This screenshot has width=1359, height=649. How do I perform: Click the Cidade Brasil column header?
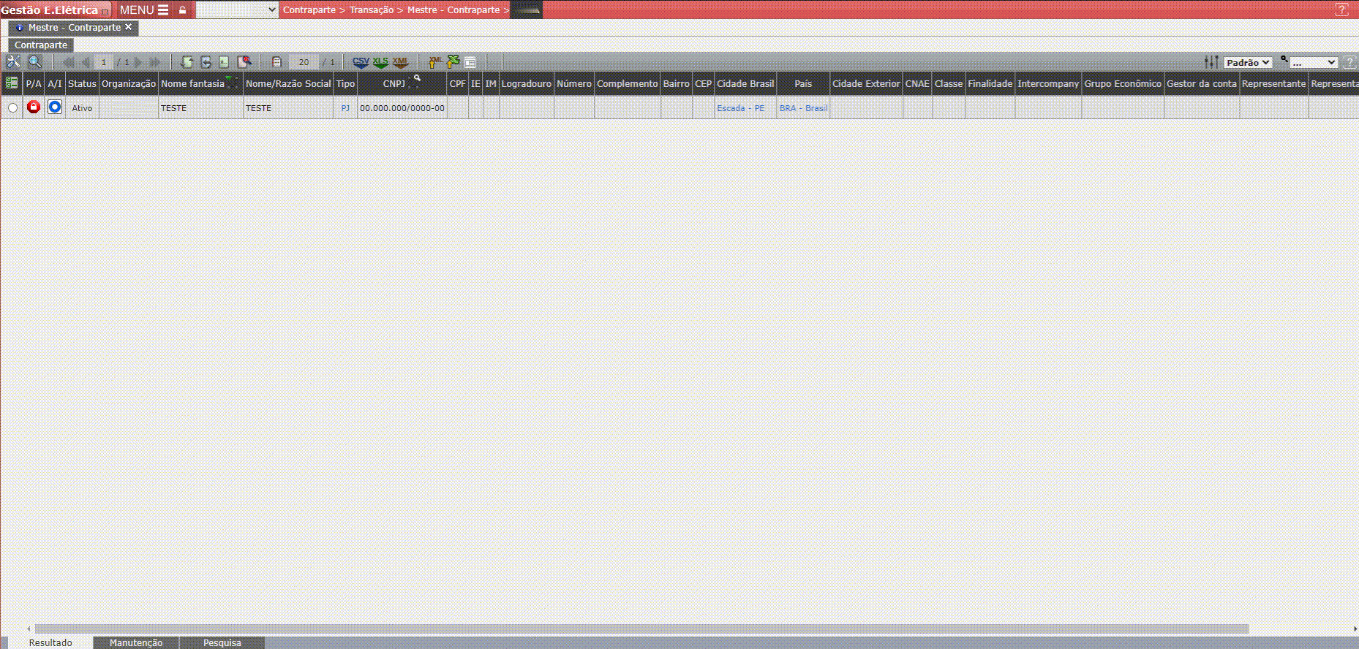tap(745, 84)
